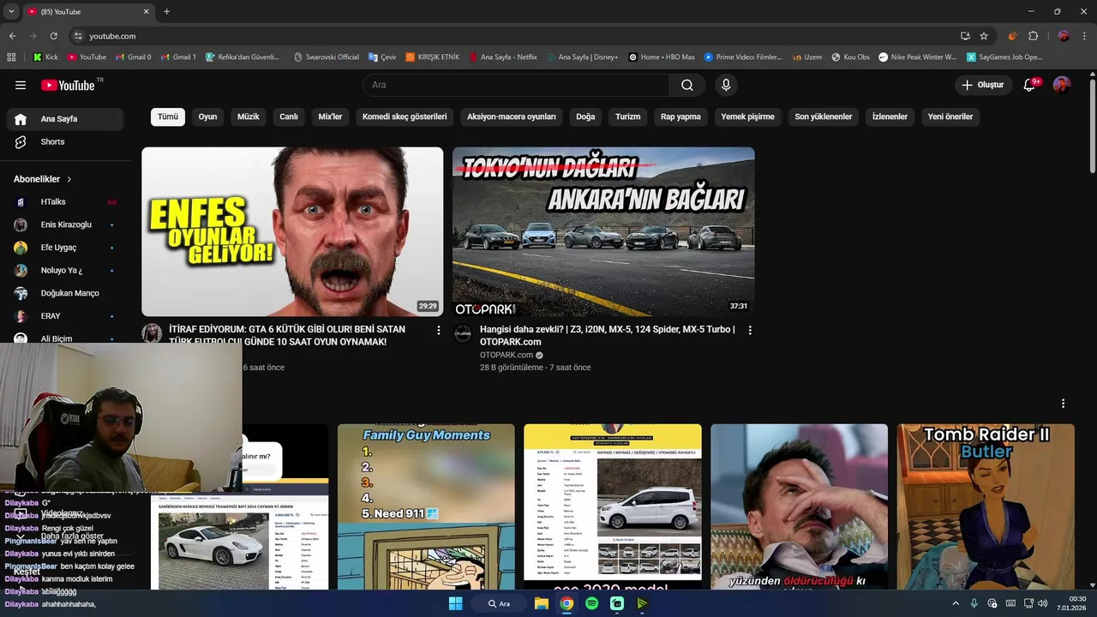Open Shorts from the sidebar
The width and height of the screenshot is (1097, 617).
65,141
